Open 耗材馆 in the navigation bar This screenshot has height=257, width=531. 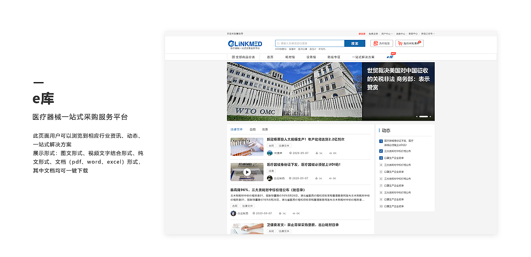[x=290, y=57]
